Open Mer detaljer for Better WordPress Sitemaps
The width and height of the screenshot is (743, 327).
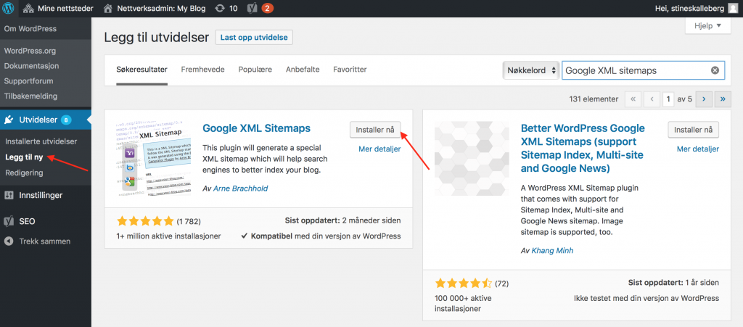pos(697,149)
